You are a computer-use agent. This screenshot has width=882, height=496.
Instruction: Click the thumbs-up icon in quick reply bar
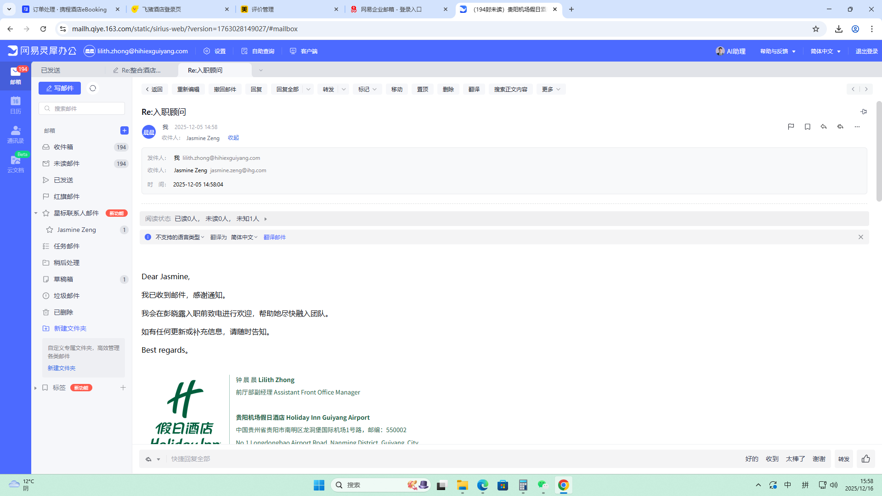[x=866, y=459]
